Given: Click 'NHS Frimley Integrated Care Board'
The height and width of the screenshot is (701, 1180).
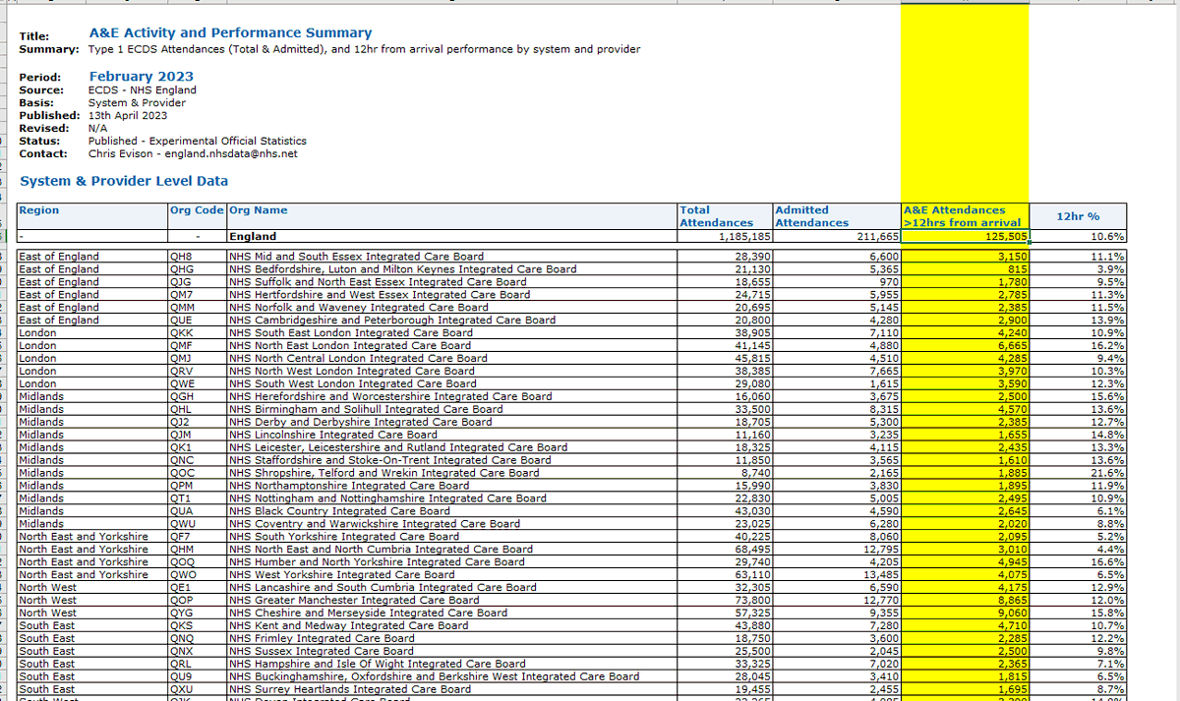Looking at the screenshot, I should [452, 639].
